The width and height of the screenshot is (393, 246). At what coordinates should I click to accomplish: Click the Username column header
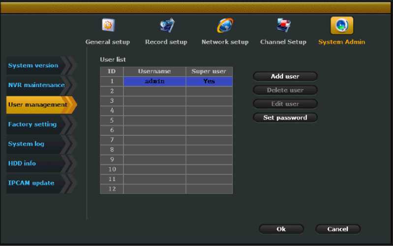[154, 71]
